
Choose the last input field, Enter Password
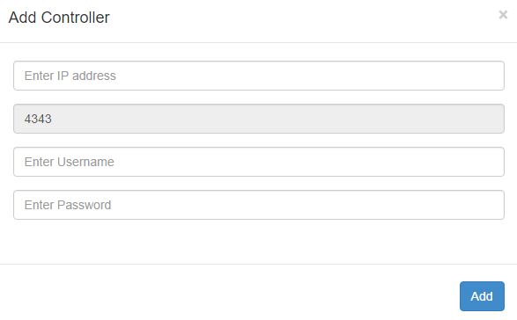tap(259, 205)
